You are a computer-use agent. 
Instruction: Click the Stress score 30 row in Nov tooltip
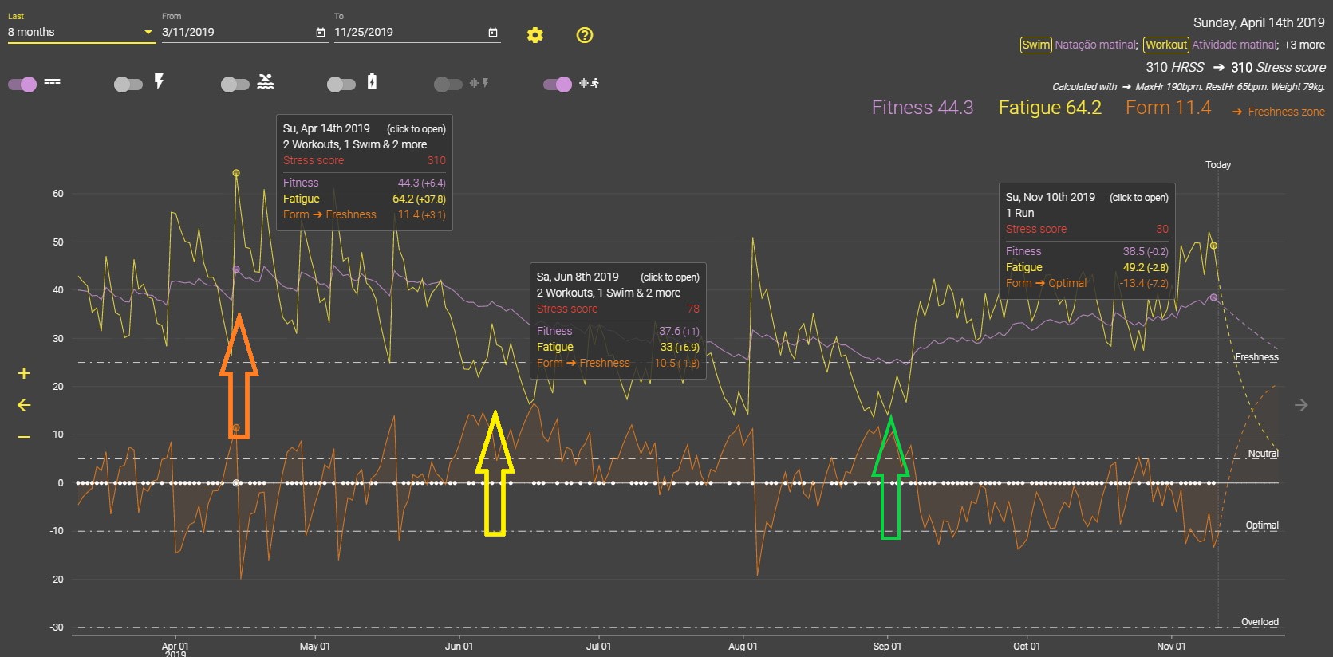pyautogui.click(x=1087, y=229)
